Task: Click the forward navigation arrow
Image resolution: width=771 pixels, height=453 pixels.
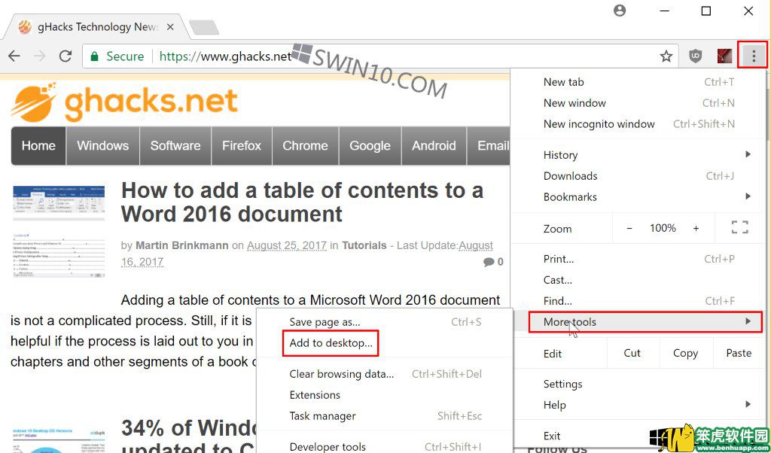Action: tap(40, 56)
